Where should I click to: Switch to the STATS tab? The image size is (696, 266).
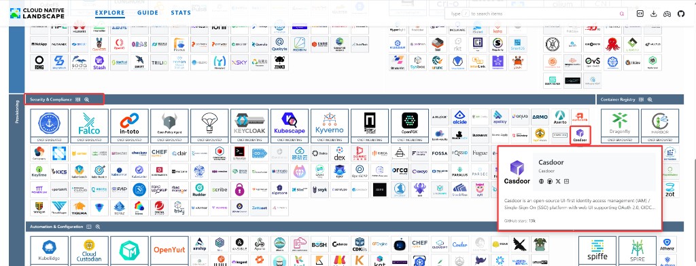coord(181,13)
